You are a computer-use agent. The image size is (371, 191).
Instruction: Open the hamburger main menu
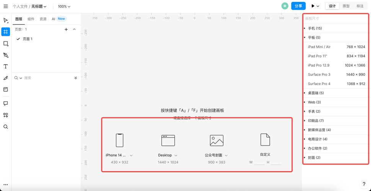[x=6, y=6]
